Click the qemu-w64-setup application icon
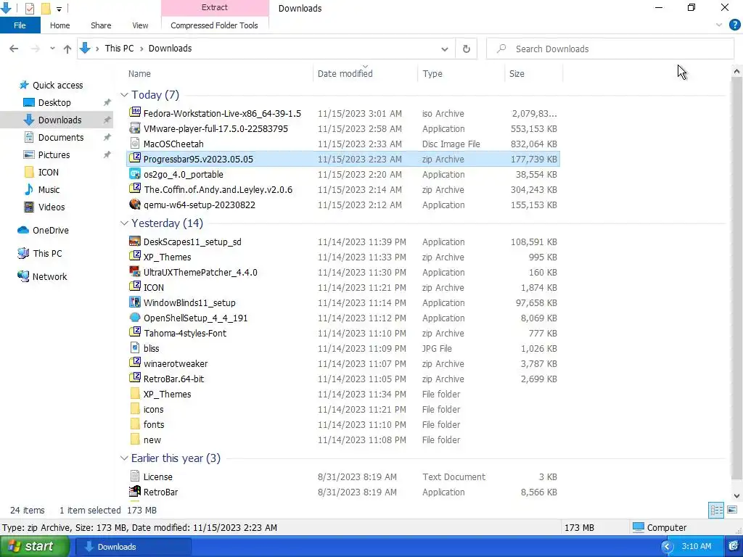This screenshot has height=557, width=743. click(135, 204)
